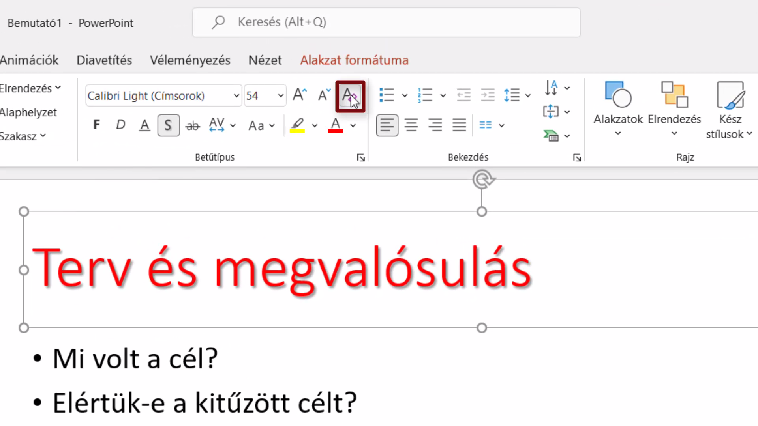The width and height of the screenshot is (758, 426).
Task: Toggle bold with the F button
Action: [96, 125]
